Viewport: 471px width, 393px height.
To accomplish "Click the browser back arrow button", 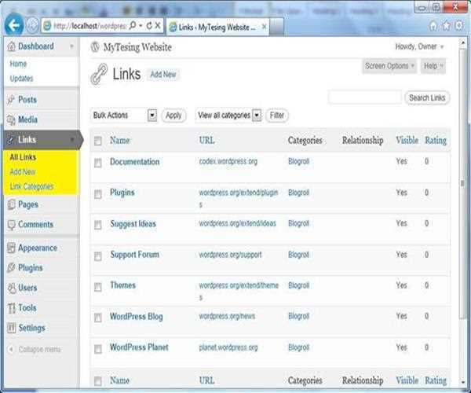I will [13, 24].
